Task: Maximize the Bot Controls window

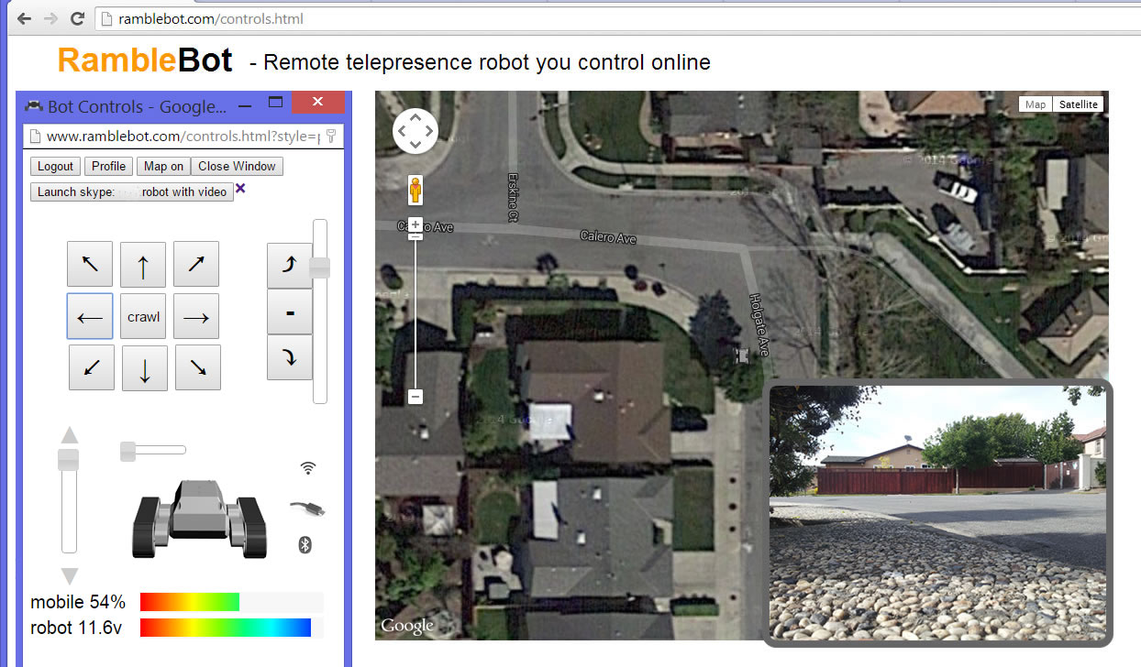Action: [275, 103]
